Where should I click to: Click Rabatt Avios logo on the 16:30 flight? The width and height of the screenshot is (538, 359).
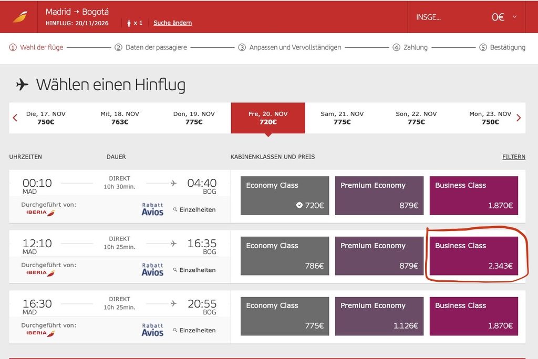click(x=153, y=330)
